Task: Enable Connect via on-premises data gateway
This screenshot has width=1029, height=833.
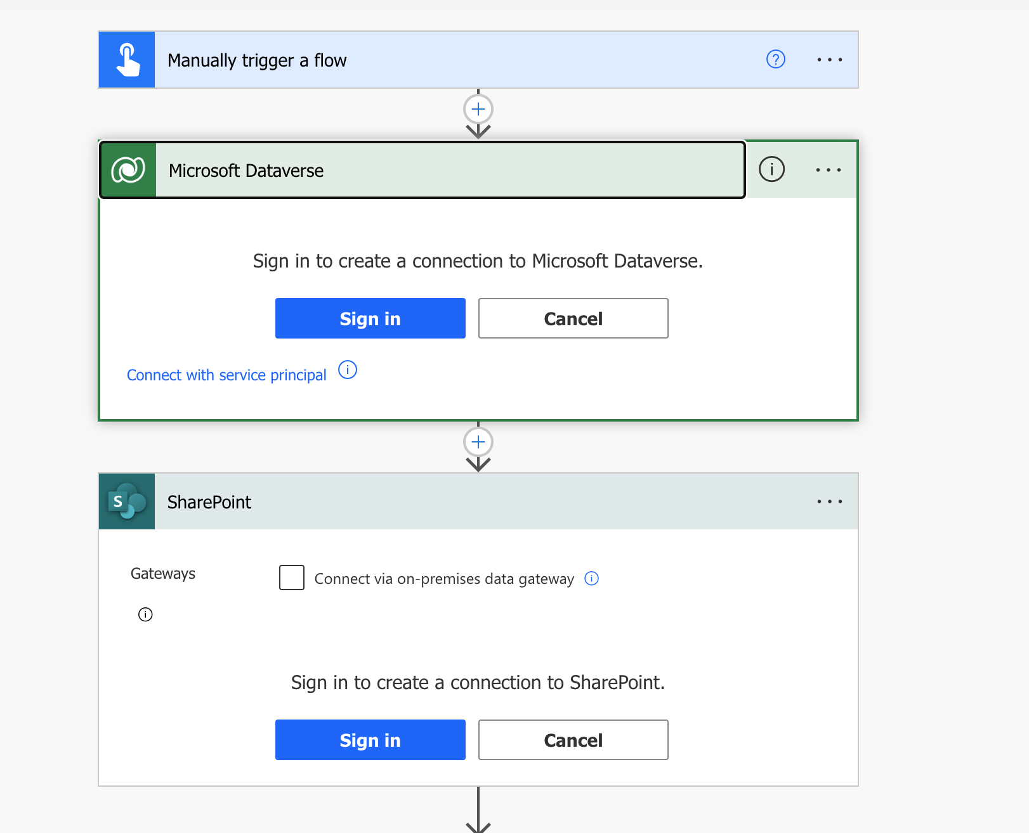Action: (x=291, y=578)
